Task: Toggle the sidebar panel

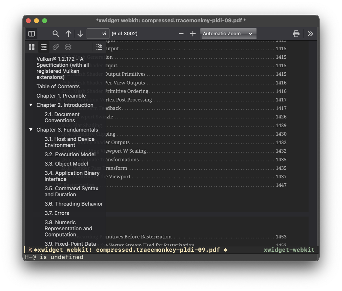Action: [x=31, y=33]
